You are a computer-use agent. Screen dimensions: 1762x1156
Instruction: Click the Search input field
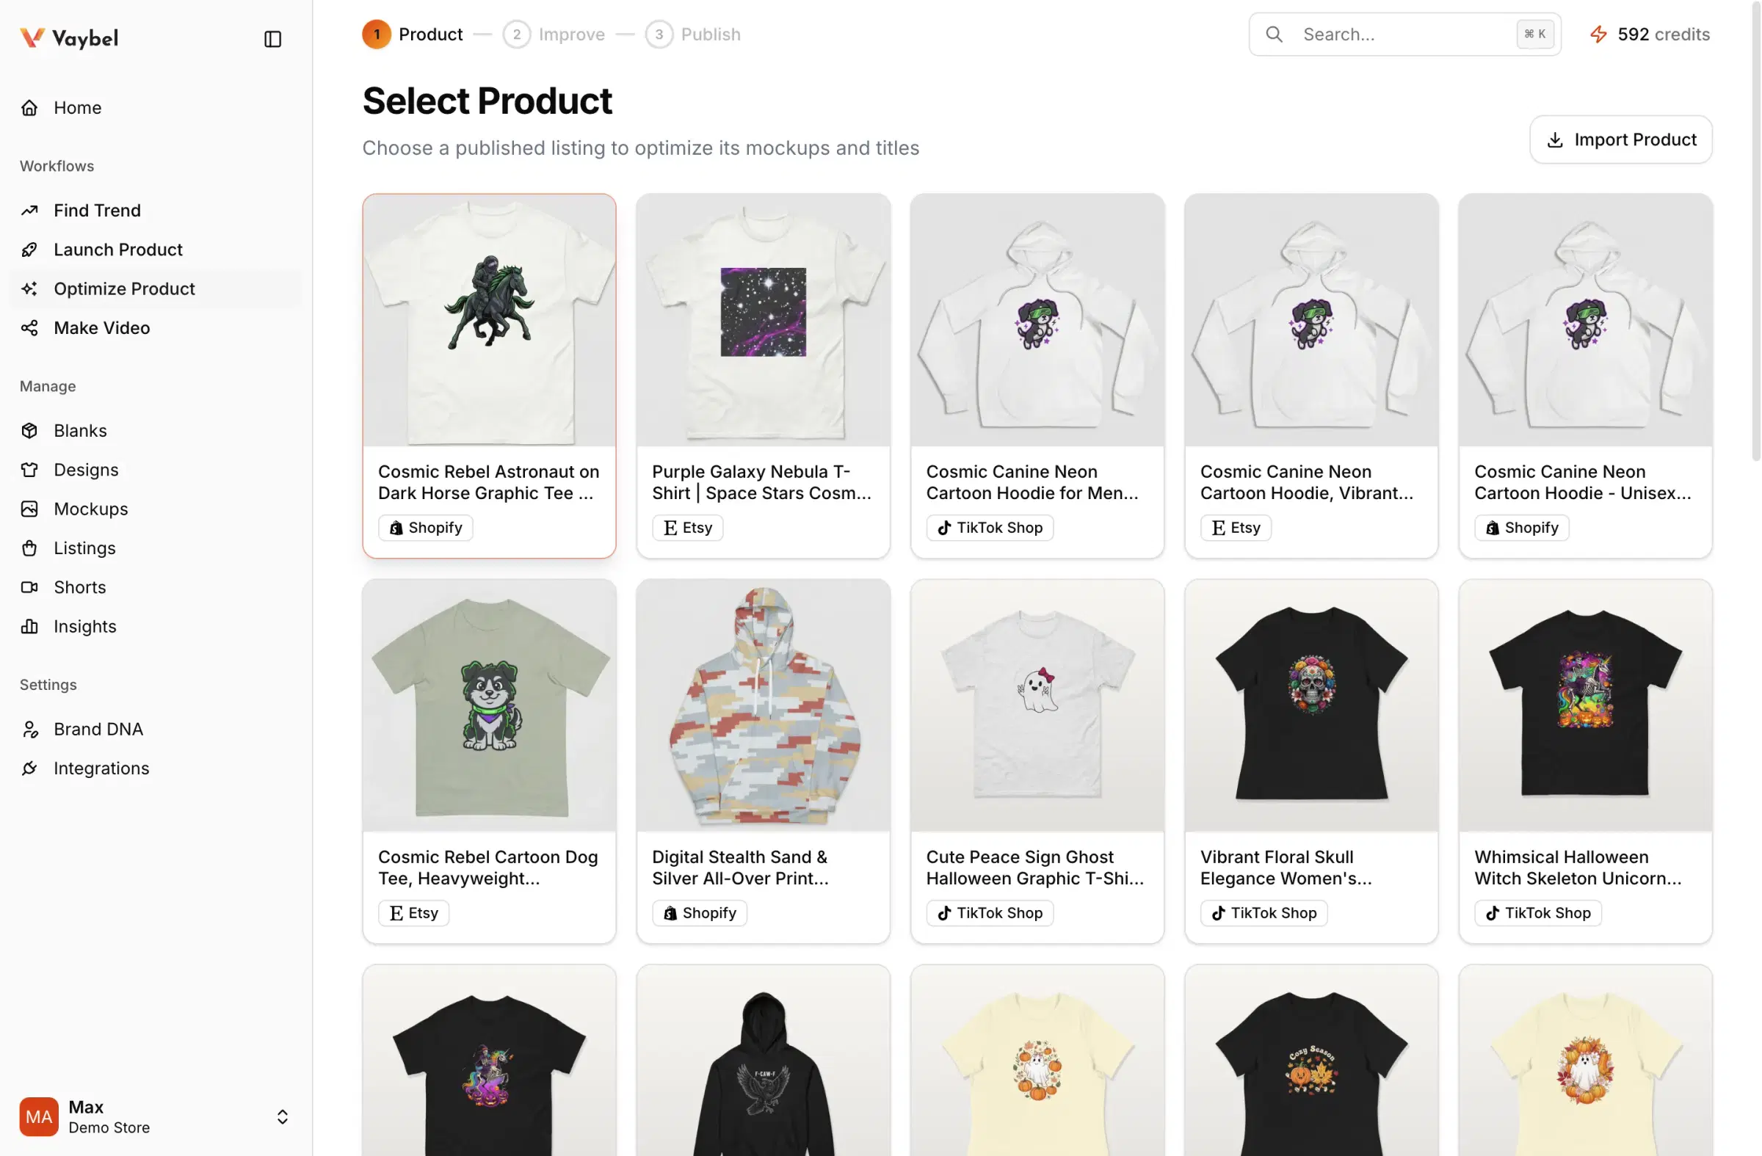(1404, 34)
